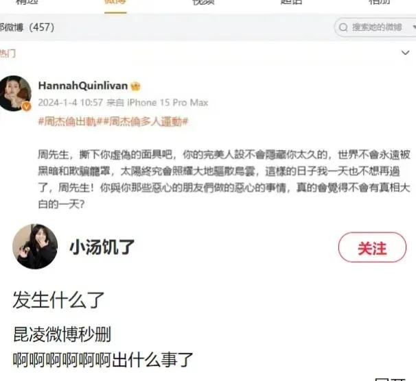Click the 小汤饥了 username
This screenshot has height=381, width=416.
coord(102,247)
